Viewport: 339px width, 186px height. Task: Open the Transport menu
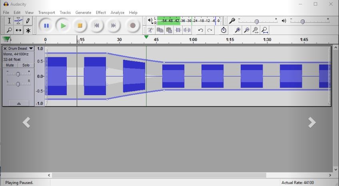tap(46, 12)
